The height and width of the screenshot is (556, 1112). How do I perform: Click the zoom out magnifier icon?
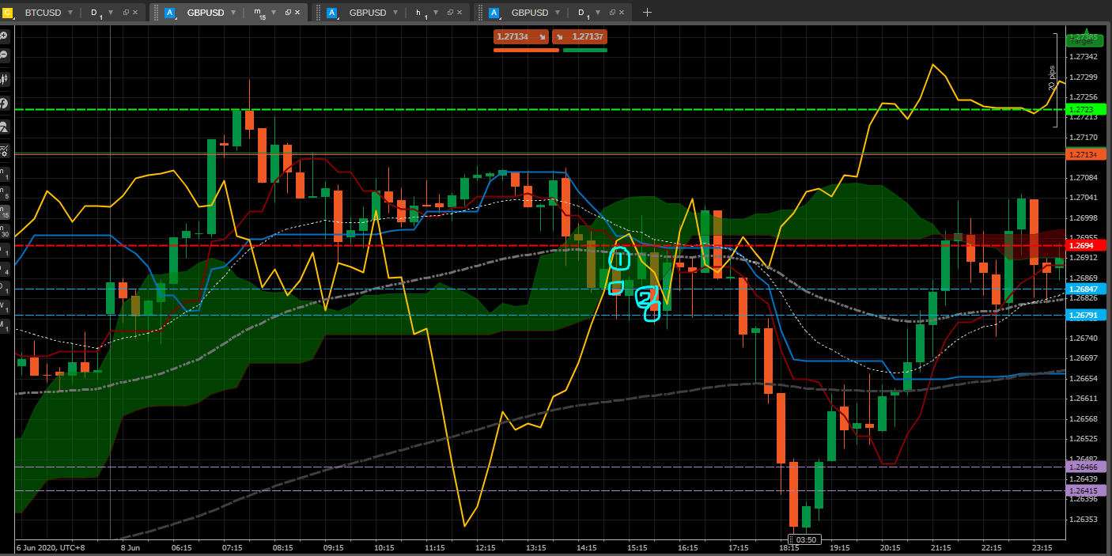coord(4,55)
